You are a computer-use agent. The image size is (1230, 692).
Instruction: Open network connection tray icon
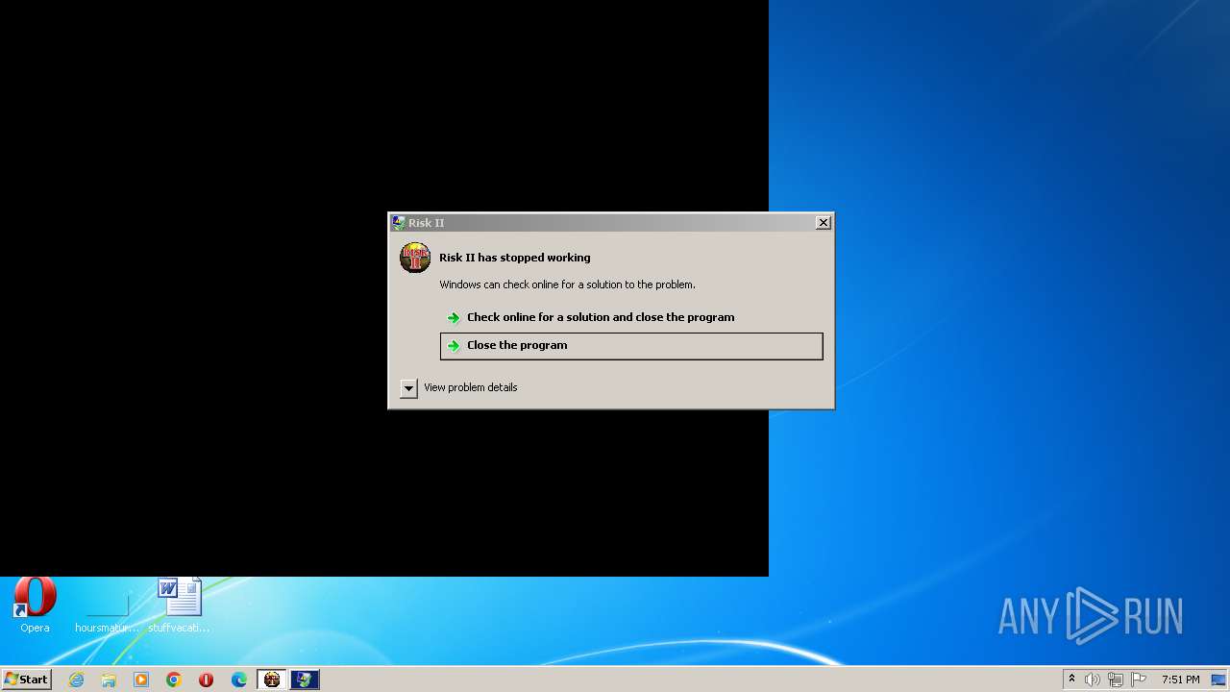click(x=1116, y=680)
